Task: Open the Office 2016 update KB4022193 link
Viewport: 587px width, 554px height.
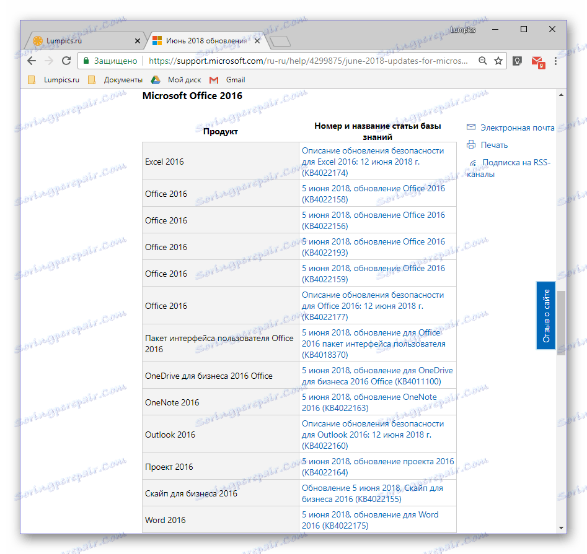Action: click(373, 247)
